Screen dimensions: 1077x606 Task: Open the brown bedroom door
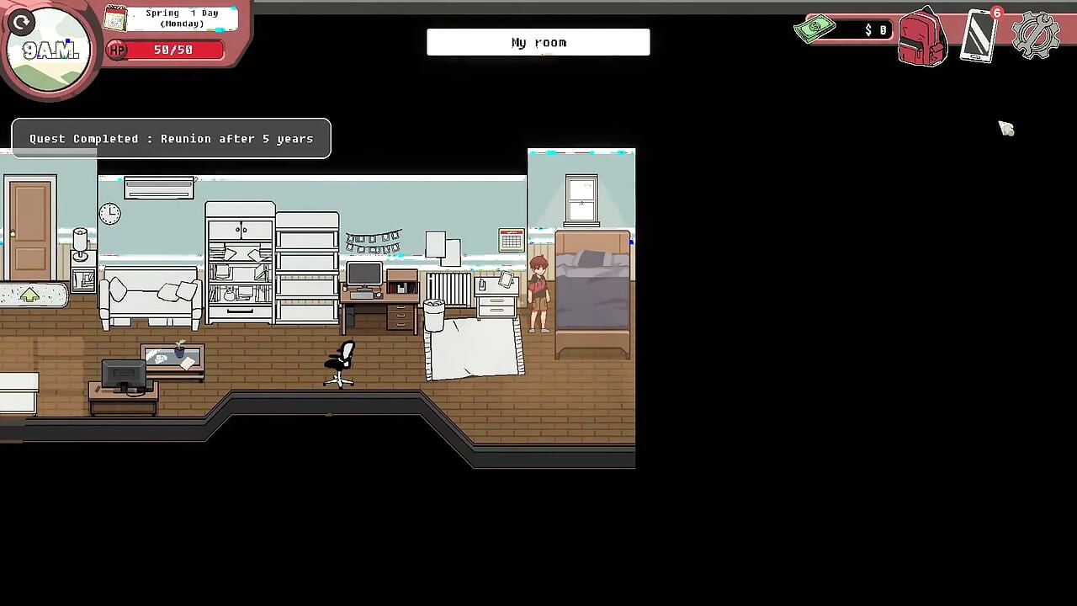(x=30, y=227)
